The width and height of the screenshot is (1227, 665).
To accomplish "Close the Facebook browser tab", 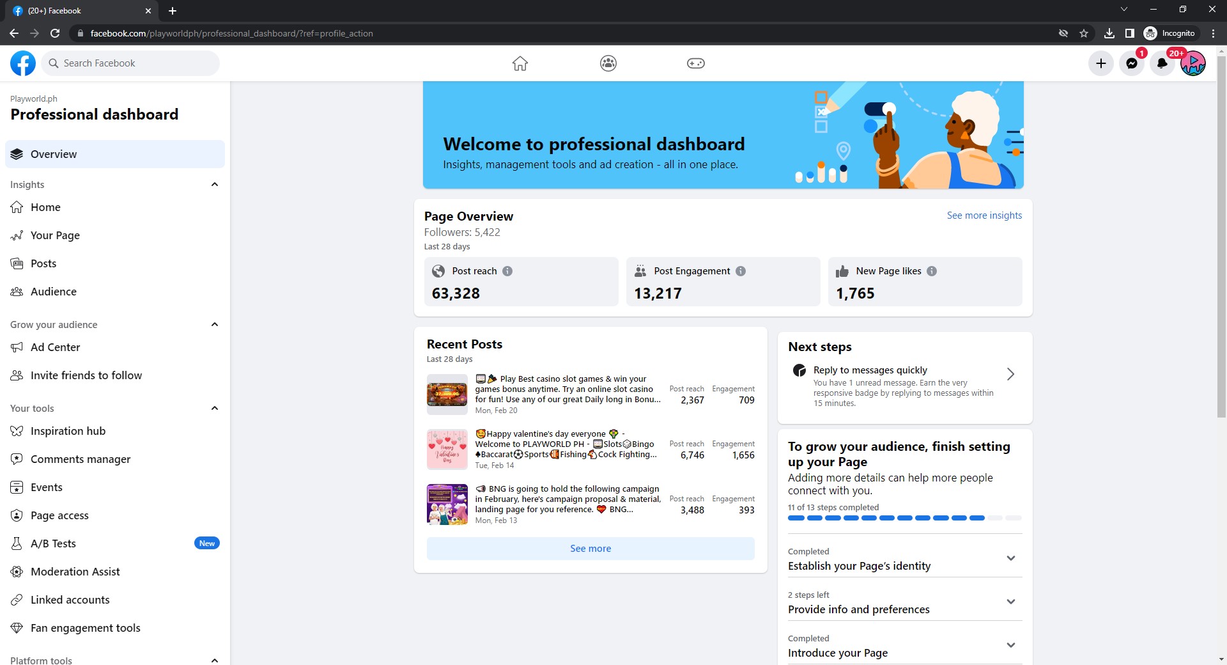I will pyautogui.click(x=148, y=11).
